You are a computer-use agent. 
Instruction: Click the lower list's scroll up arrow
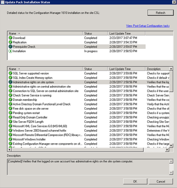[x=171, y=69]
